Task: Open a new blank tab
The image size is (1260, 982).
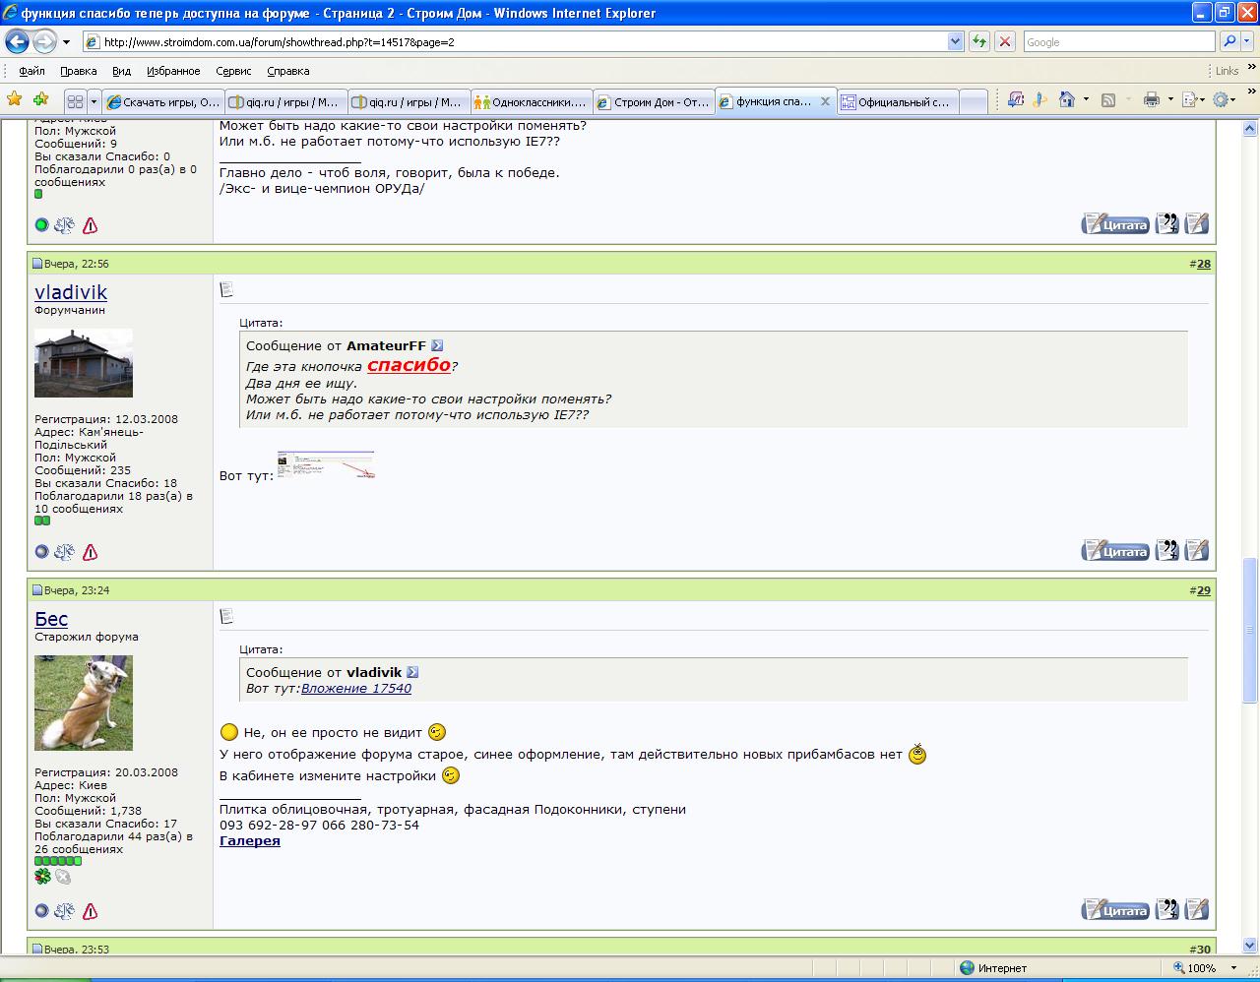Action: point(973,102)
